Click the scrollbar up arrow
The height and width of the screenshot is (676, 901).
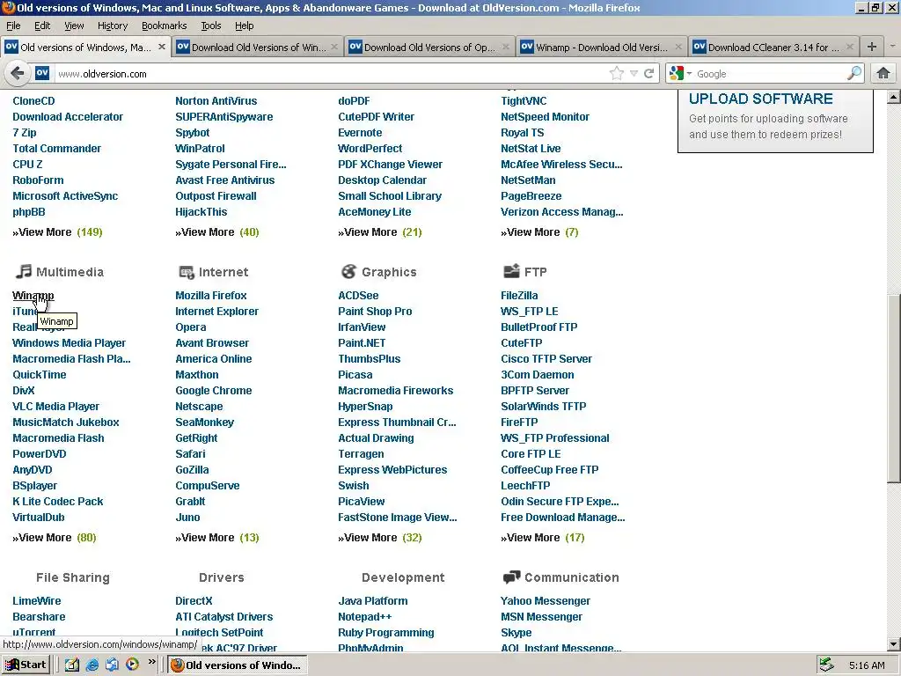tap(894, 97)
